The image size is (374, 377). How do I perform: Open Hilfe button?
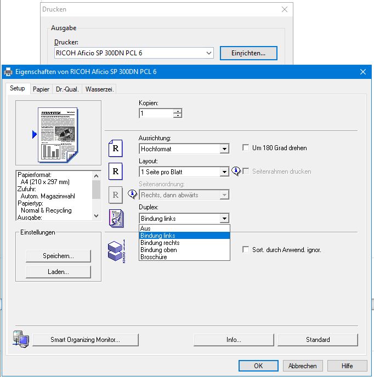[x=347, y=365]
